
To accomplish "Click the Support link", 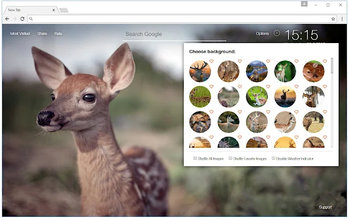I will click(x=325, y=207).
